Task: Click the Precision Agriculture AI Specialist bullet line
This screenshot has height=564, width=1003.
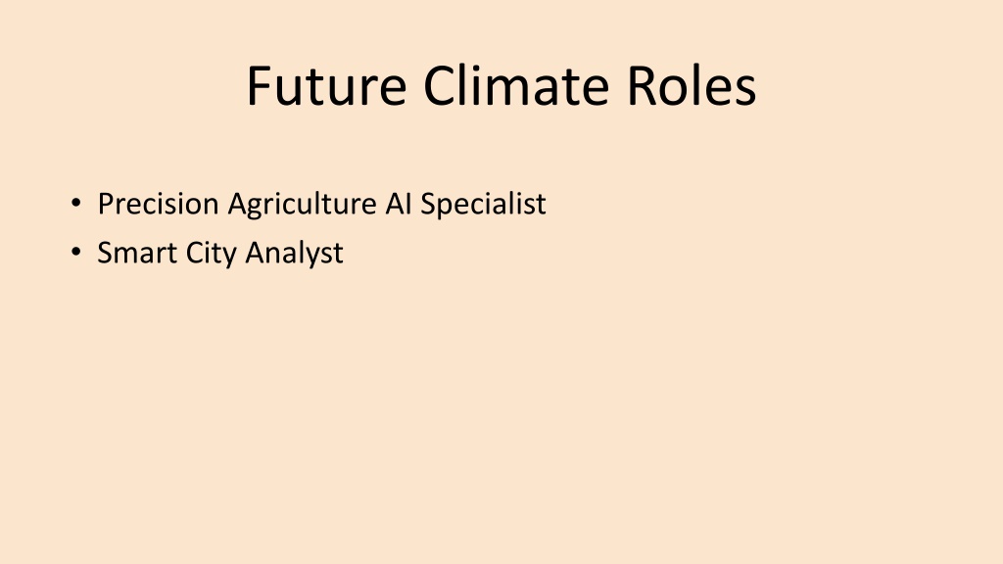Action: click(x=321, y=204)
